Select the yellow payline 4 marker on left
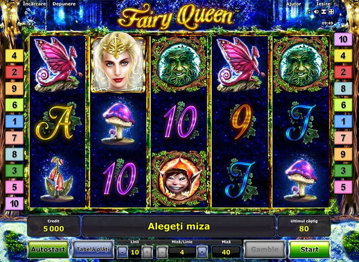This screenshot has height=262, width=359. click(x=14, y=56)
